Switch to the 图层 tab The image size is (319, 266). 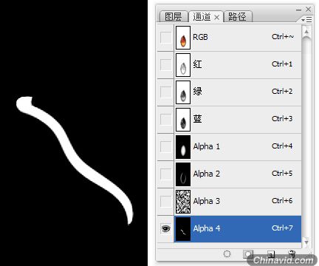(x=173, y=17)
